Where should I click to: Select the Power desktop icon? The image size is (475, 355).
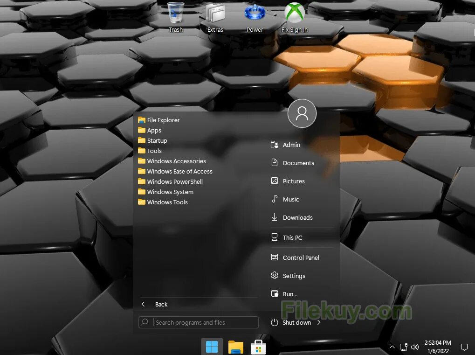(x=255, y=17)
